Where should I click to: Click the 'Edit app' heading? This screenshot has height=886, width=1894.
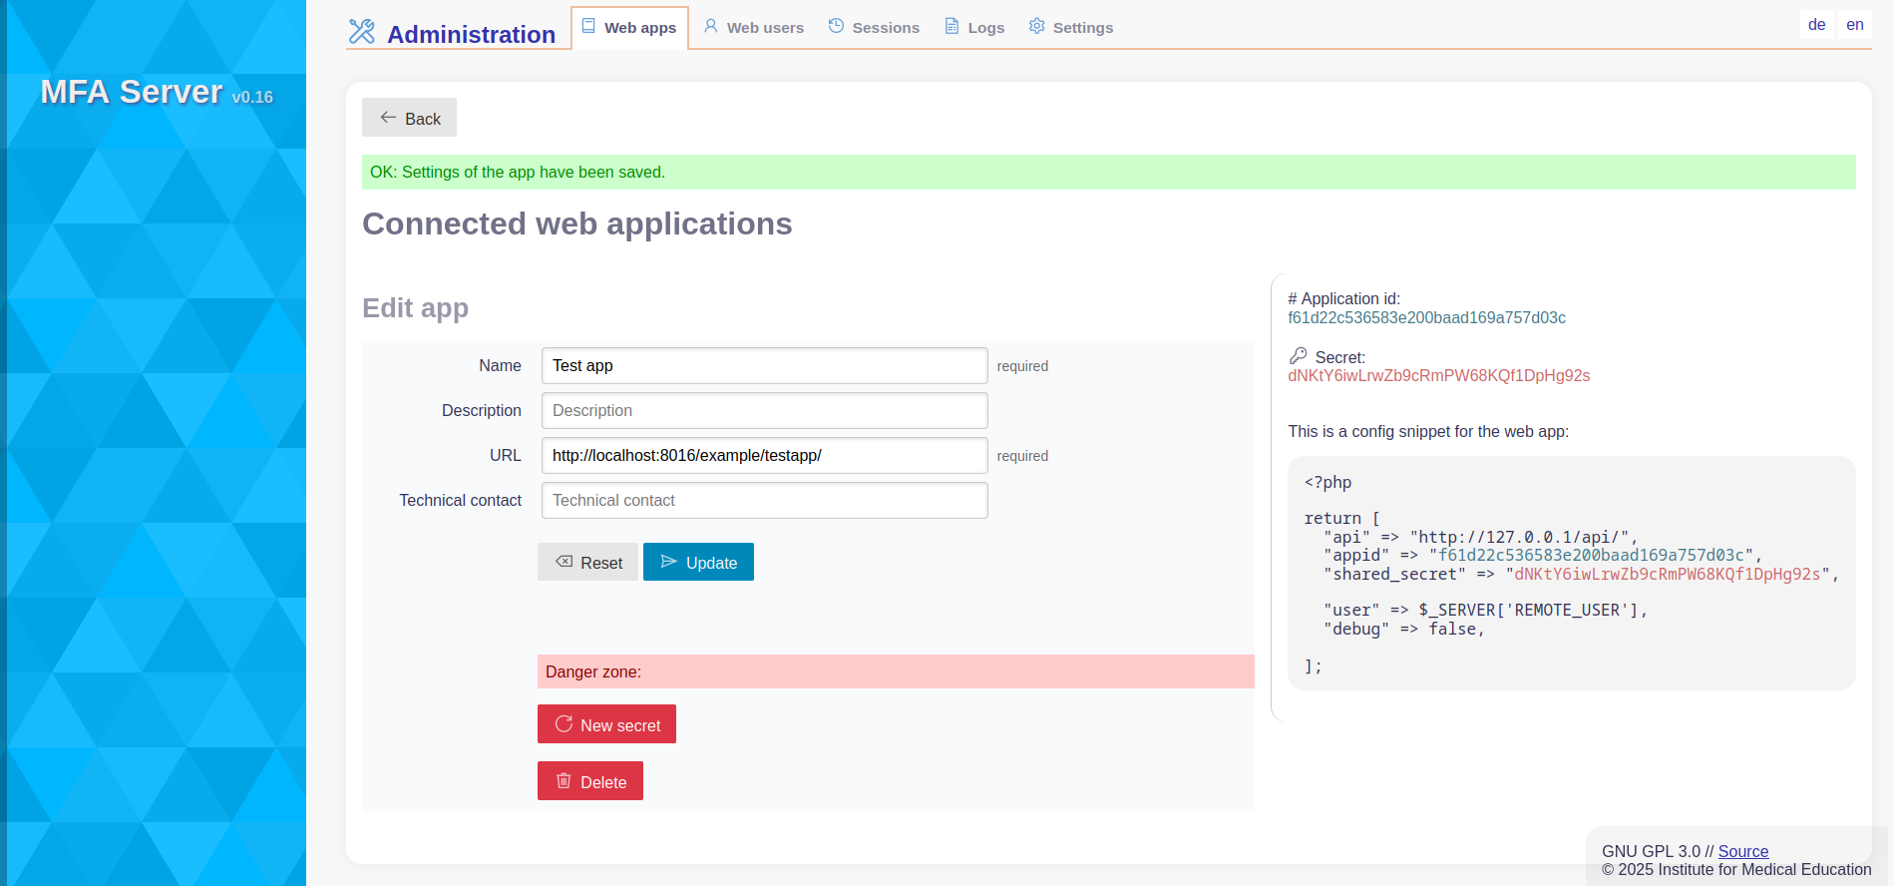pyautogui.click(x=415, y=307)
